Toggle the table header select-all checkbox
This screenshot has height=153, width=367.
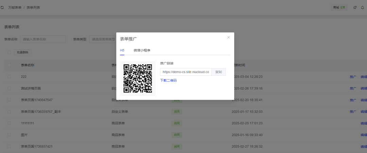pyautogui.click(x=9, y=65)
